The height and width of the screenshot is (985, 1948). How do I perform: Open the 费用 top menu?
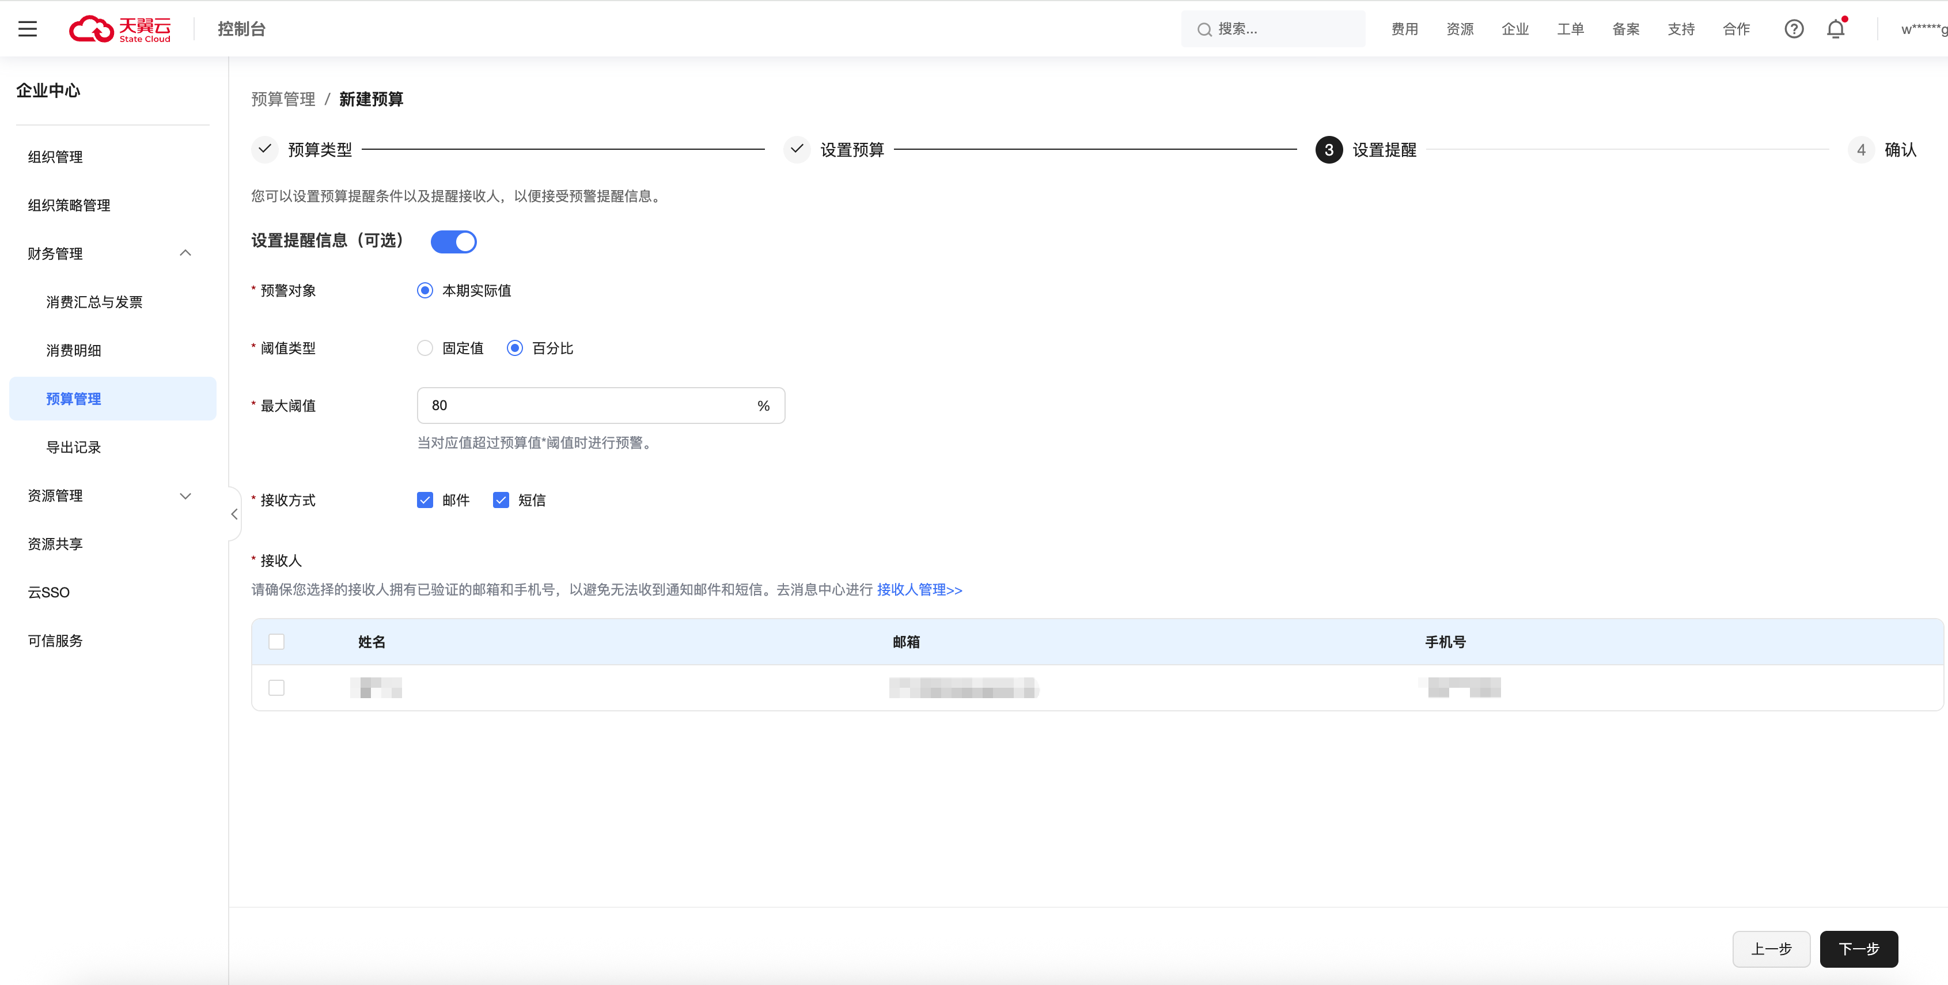pyautogui.click(x=1404, y=29)
